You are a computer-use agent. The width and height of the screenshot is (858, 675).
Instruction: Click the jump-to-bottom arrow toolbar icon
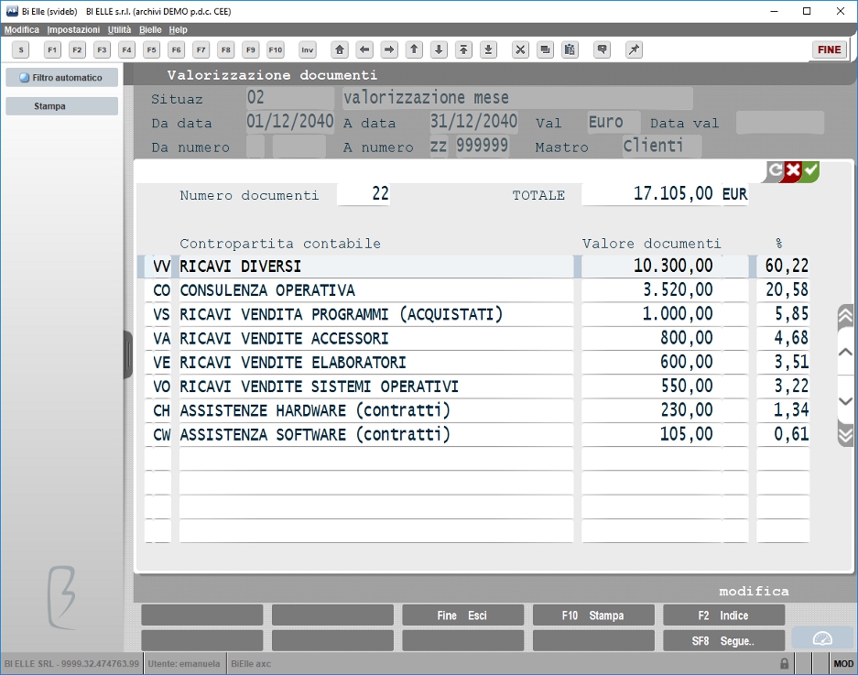[489, 49]
